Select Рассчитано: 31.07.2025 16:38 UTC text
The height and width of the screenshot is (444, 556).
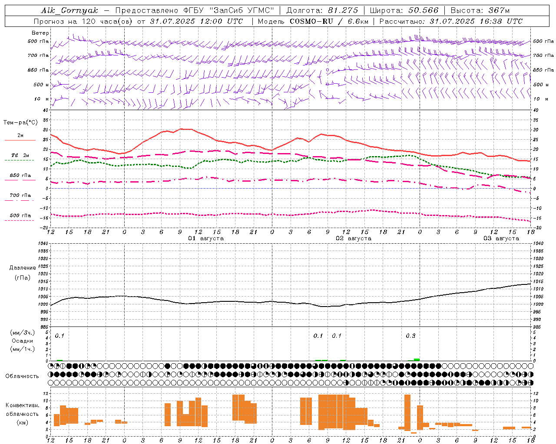[x=451, y=21]
